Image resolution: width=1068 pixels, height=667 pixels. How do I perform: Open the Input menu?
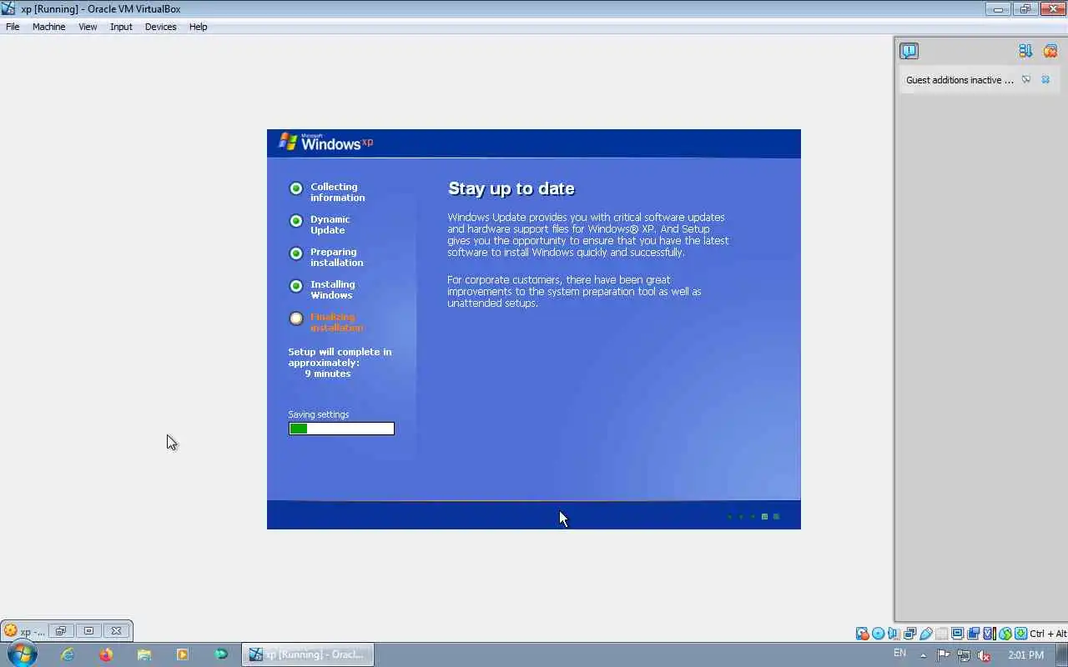[x=121, y=27]
